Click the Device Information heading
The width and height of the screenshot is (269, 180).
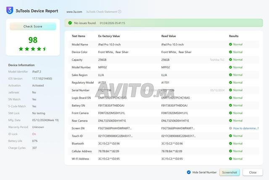coord(21,65)
